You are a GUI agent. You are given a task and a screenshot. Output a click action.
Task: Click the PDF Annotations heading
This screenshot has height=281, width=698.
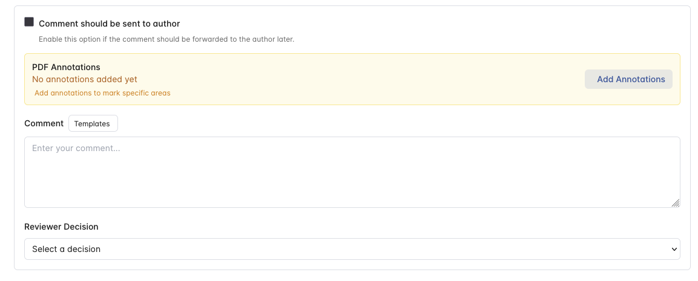(x=66, y=67)
